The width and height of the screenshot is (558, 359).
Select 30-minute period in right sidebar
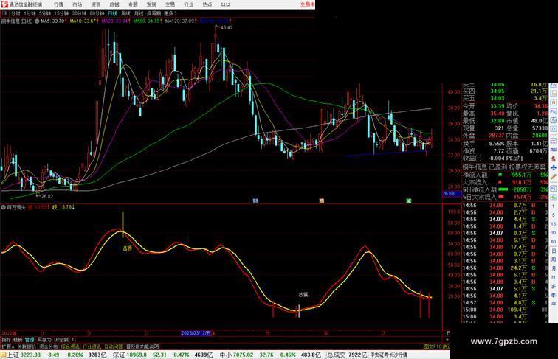point(554,233)
